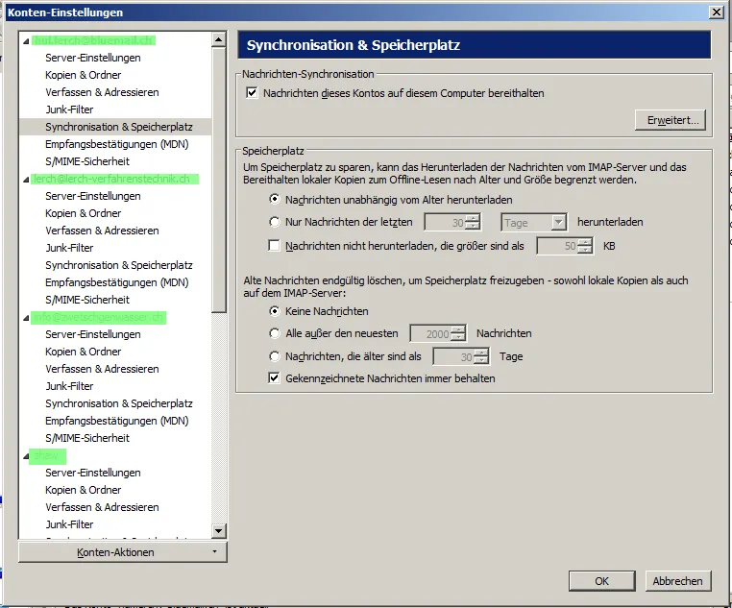Open Server-Einstellungen under the first account
The width and height of the screenshot is (732, 608).
click(93, 58)
